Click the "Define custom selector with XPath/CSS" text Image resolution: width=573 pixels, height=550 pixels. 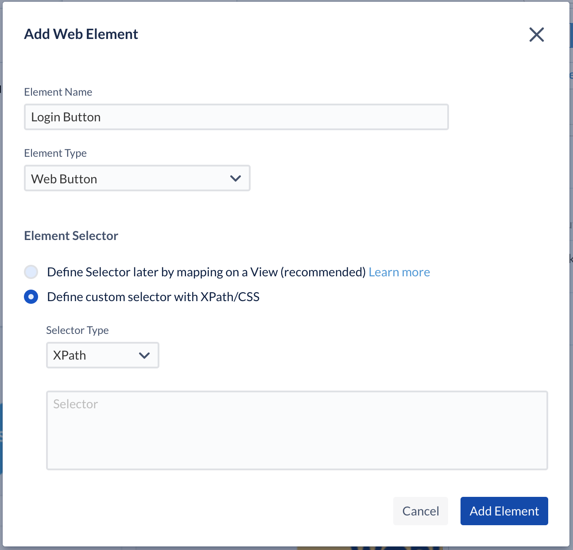point(153,297)
